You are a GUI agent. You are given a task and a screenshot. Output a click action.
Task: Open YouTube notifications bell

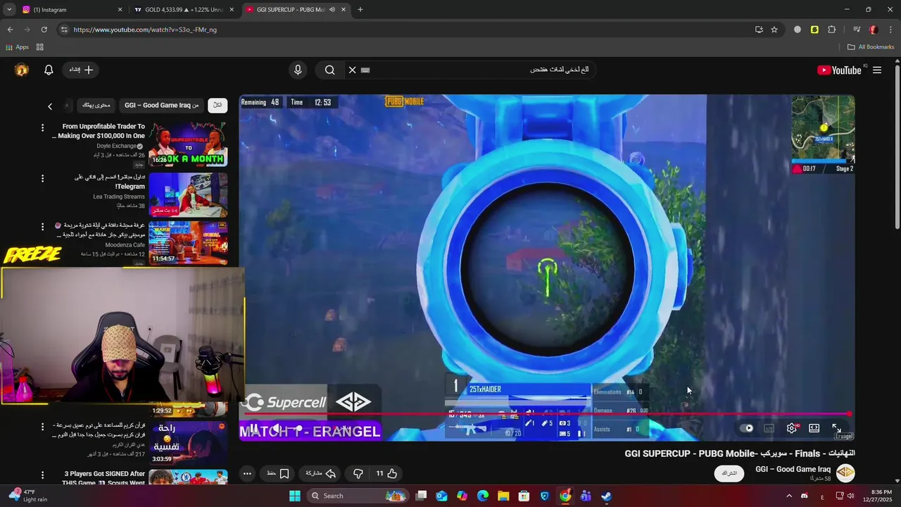tap(49, 70)
